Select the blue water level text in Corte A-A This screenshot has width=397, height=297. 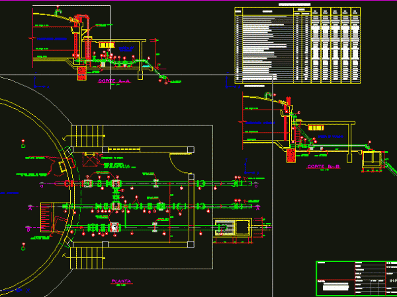pyautogui.click(x=52, y=39)
